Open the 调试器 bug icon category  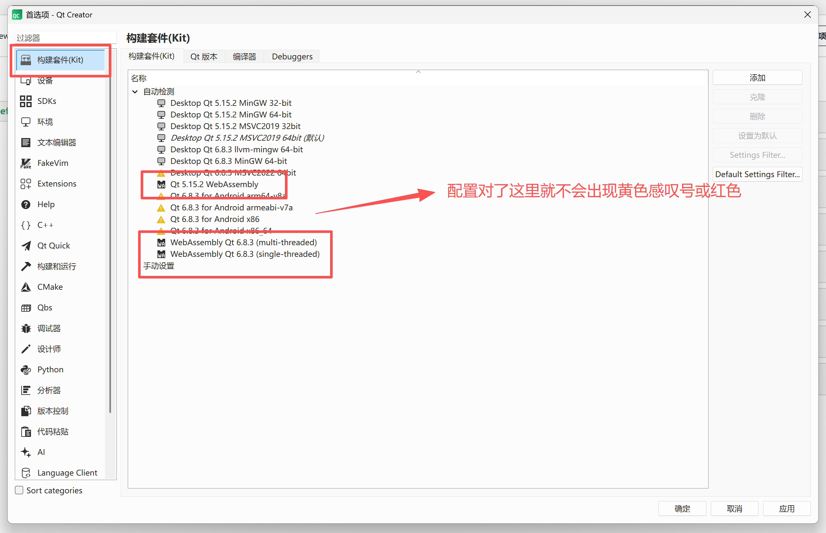25,328
